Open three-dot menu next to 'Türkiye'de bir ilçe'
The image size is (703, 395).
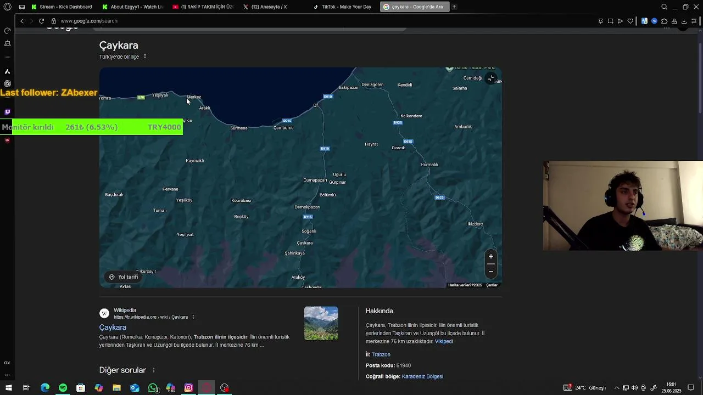click(145, 57)
